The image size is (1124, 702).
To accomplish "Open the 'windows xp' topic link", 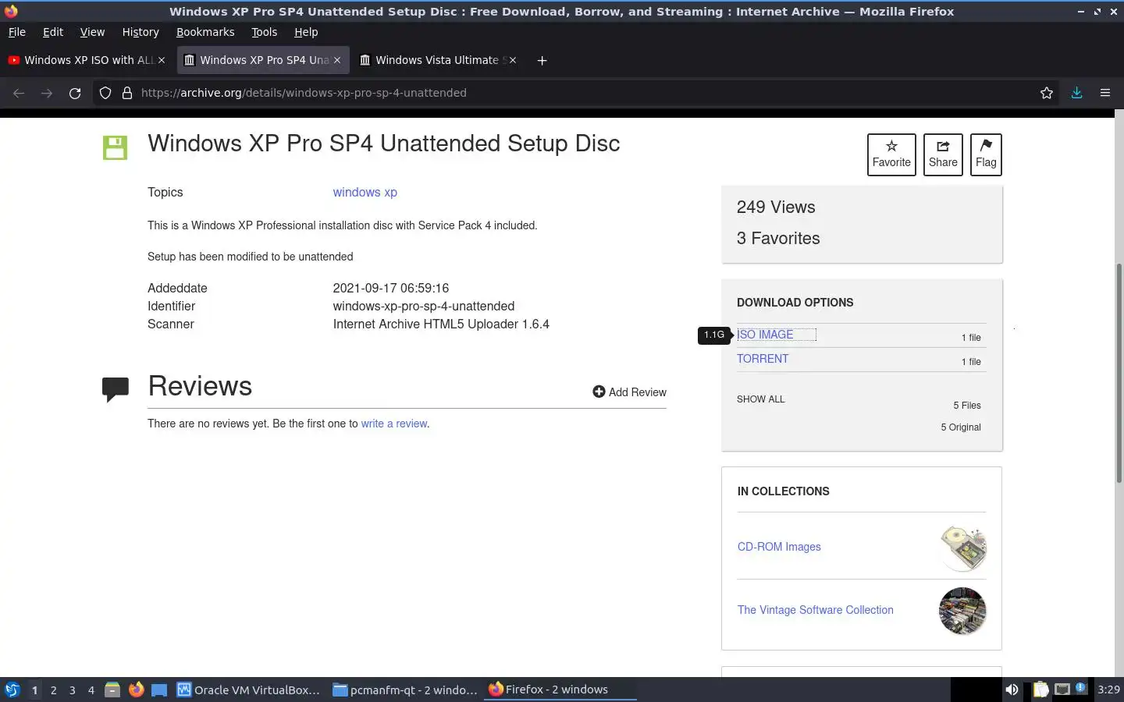I will click(365, 193).
